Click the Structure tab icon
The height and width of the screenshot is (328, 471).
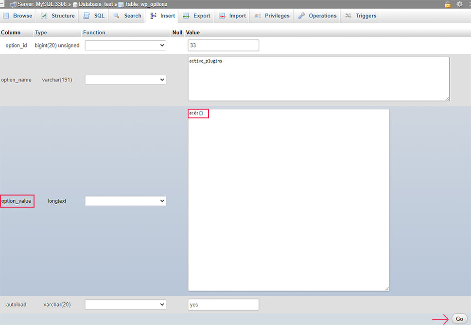[44, 16]
